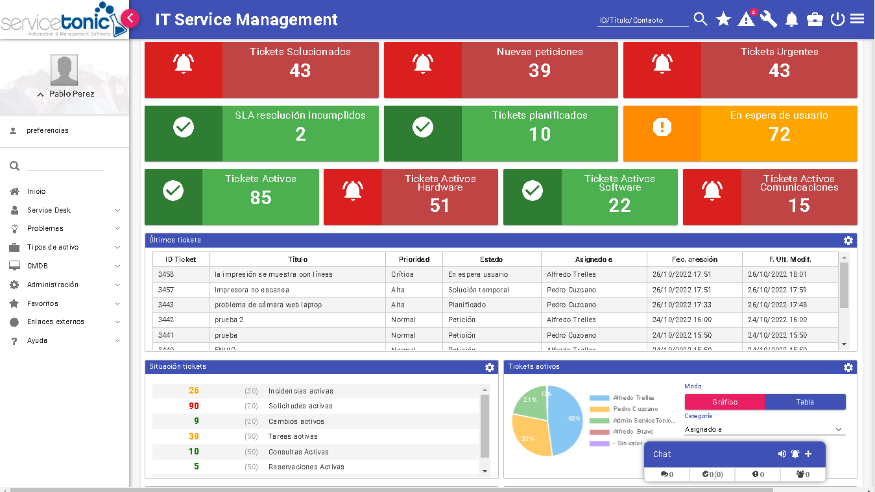Click bell icon on Nuevas peticiones card

[423, 64]
